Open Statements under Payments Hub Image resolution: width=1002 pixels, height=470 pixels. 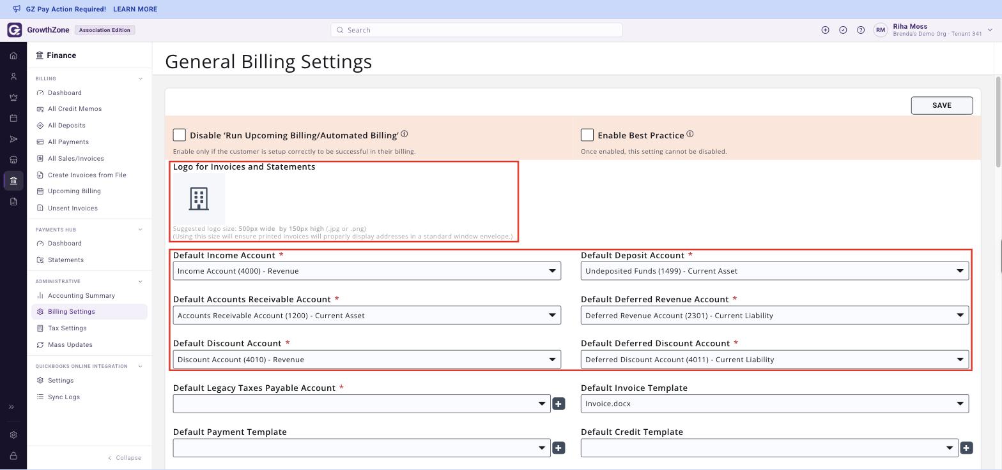click(66, 260)
